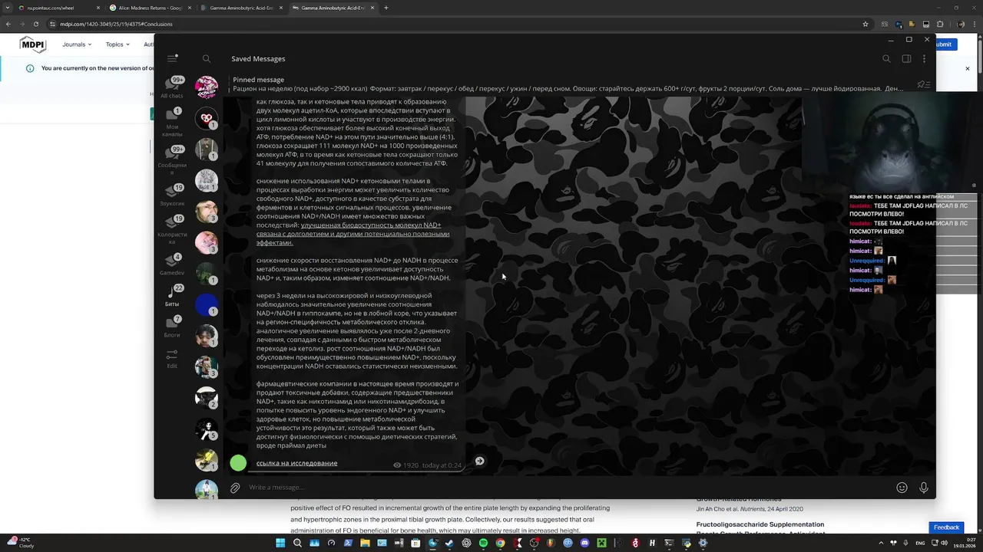Screen dimensions: 983x552
Task: Open Spotify from the taskbar
Action: point(483,543)
